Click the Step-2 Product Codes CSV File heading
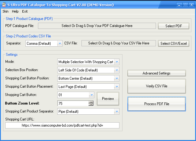 pos(28,36)
